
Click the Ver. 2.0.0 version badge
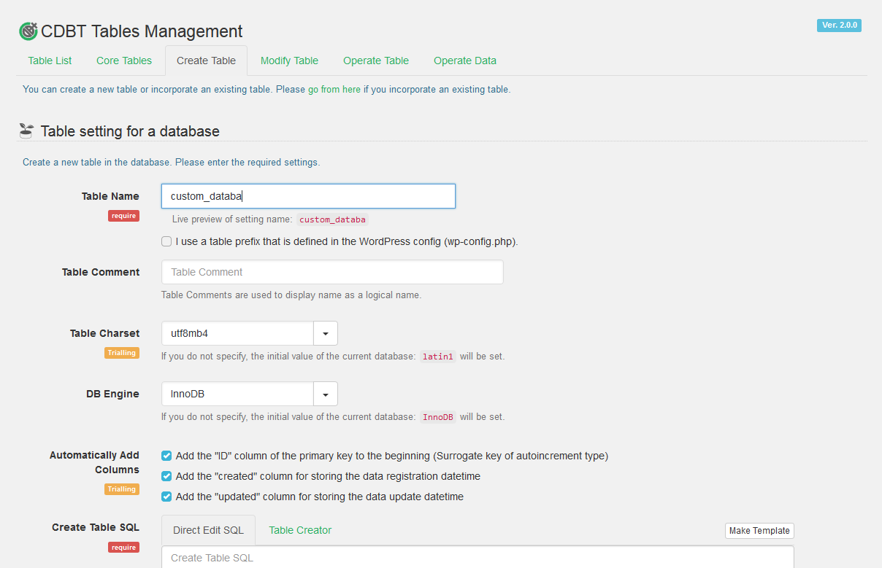(839, 26)
